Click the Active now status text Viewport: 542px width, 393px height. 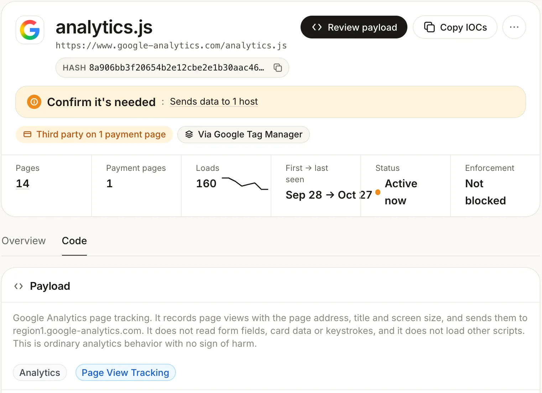coord(401,192)
